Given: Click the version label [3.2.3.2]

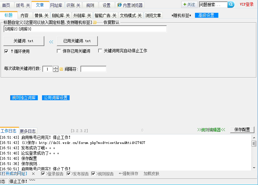Looking at the screenshot, I should (79, 131).
